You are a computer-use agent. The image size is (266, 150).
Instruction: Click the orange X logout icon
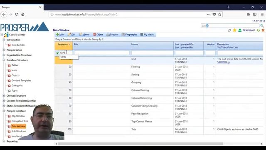(x=263, y=30)
